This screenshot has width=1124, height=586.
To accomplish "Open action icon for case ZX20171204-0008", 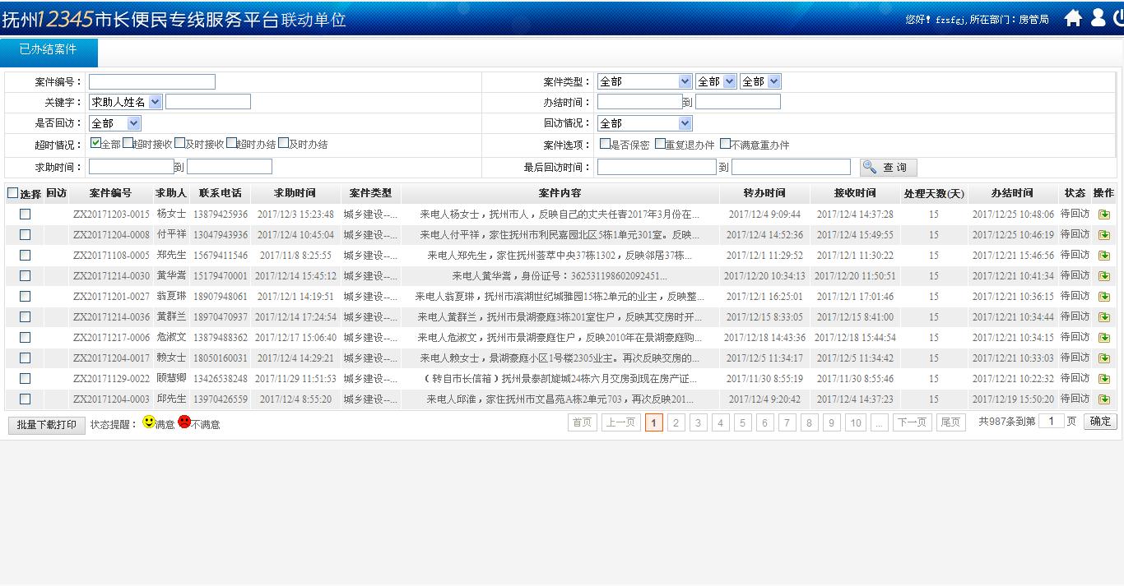I will click(x=1103, y=235).
